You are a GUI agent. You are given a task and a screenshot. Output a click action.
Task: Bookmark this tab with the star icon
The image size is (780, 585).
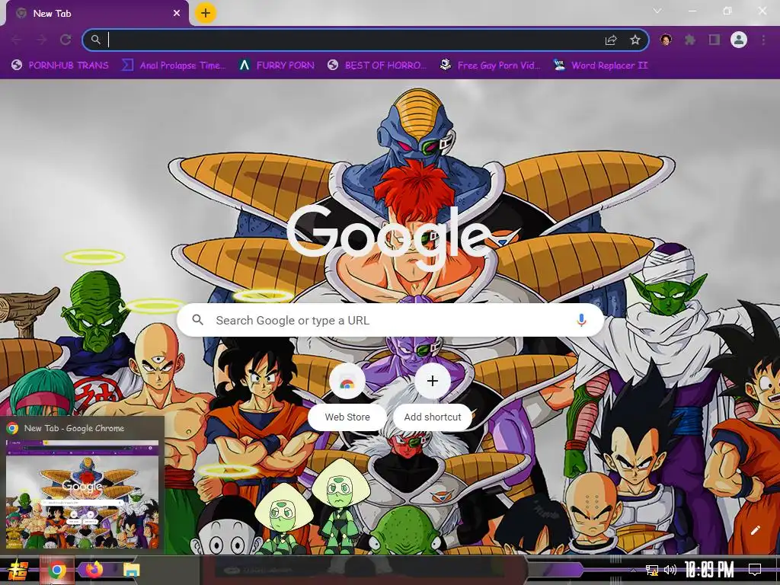point(635,40)
